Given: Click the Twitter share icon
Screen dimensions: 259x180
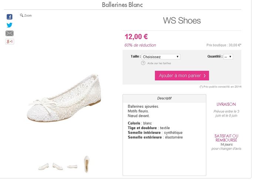Looking at the screenshot, I should click(10, 25).
